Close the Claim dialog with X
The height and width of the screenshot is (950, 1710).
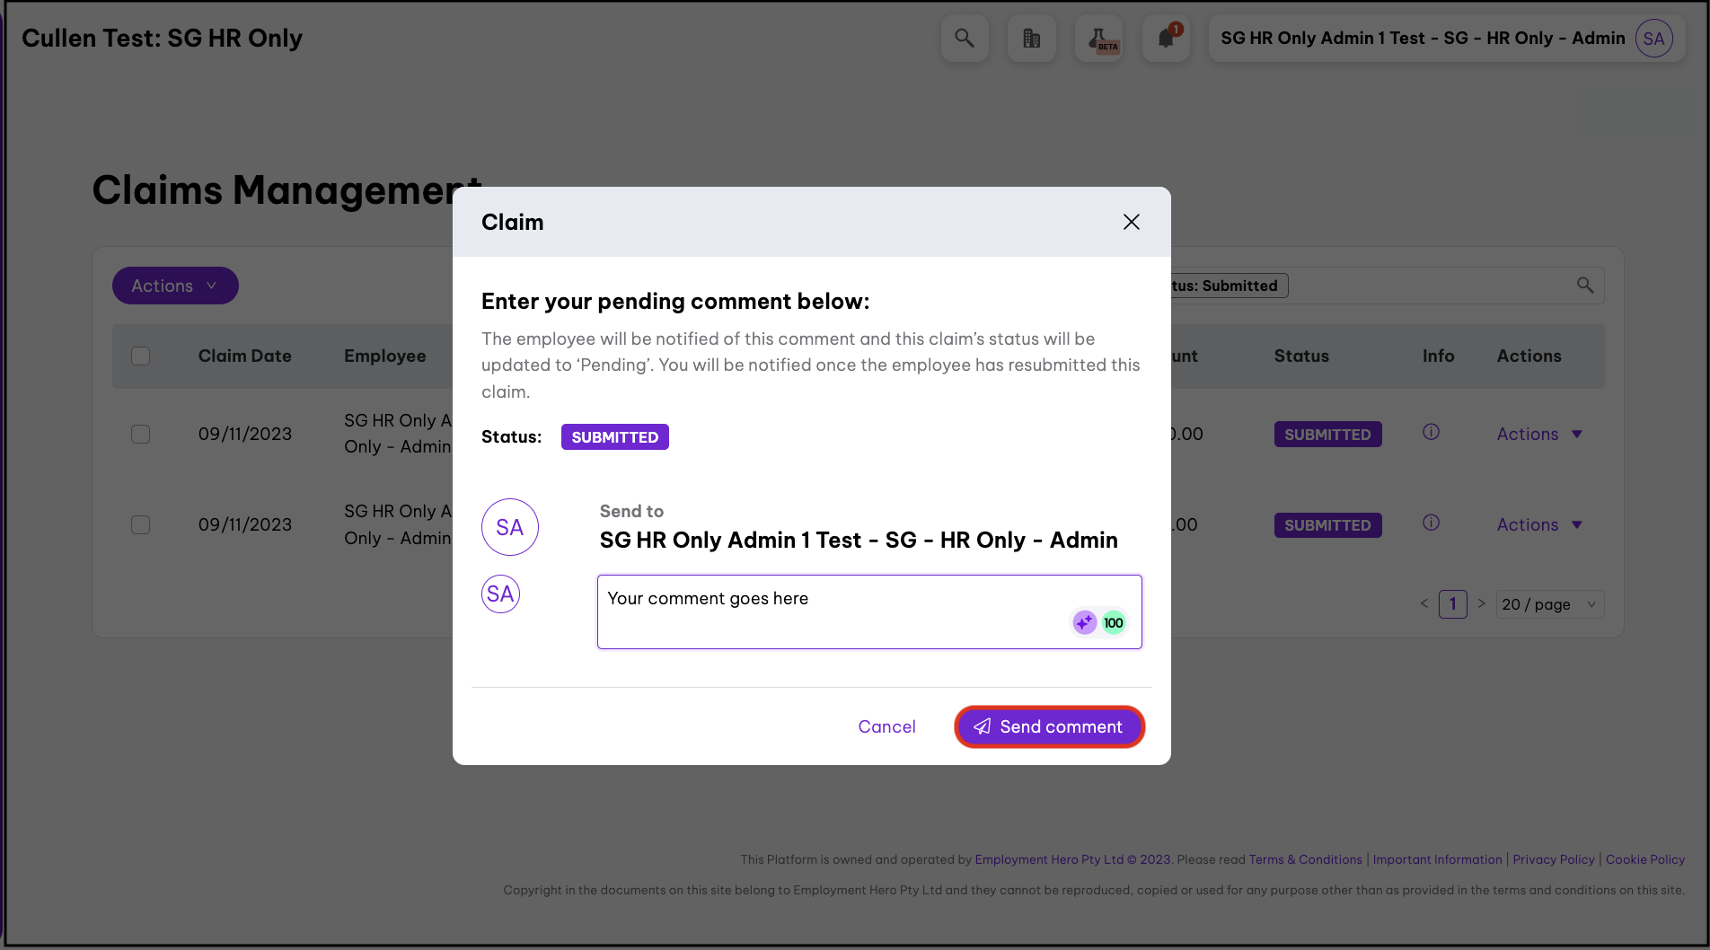tap(1131, 222)
